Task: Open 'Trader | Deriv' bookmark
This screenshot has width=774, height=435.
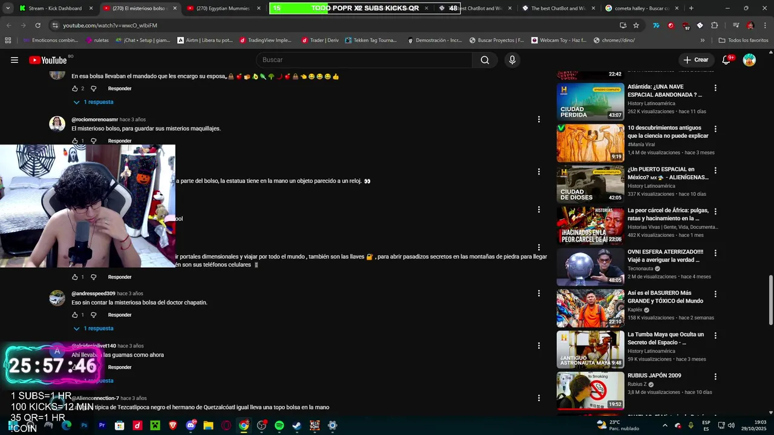Action: click(320, 40)
